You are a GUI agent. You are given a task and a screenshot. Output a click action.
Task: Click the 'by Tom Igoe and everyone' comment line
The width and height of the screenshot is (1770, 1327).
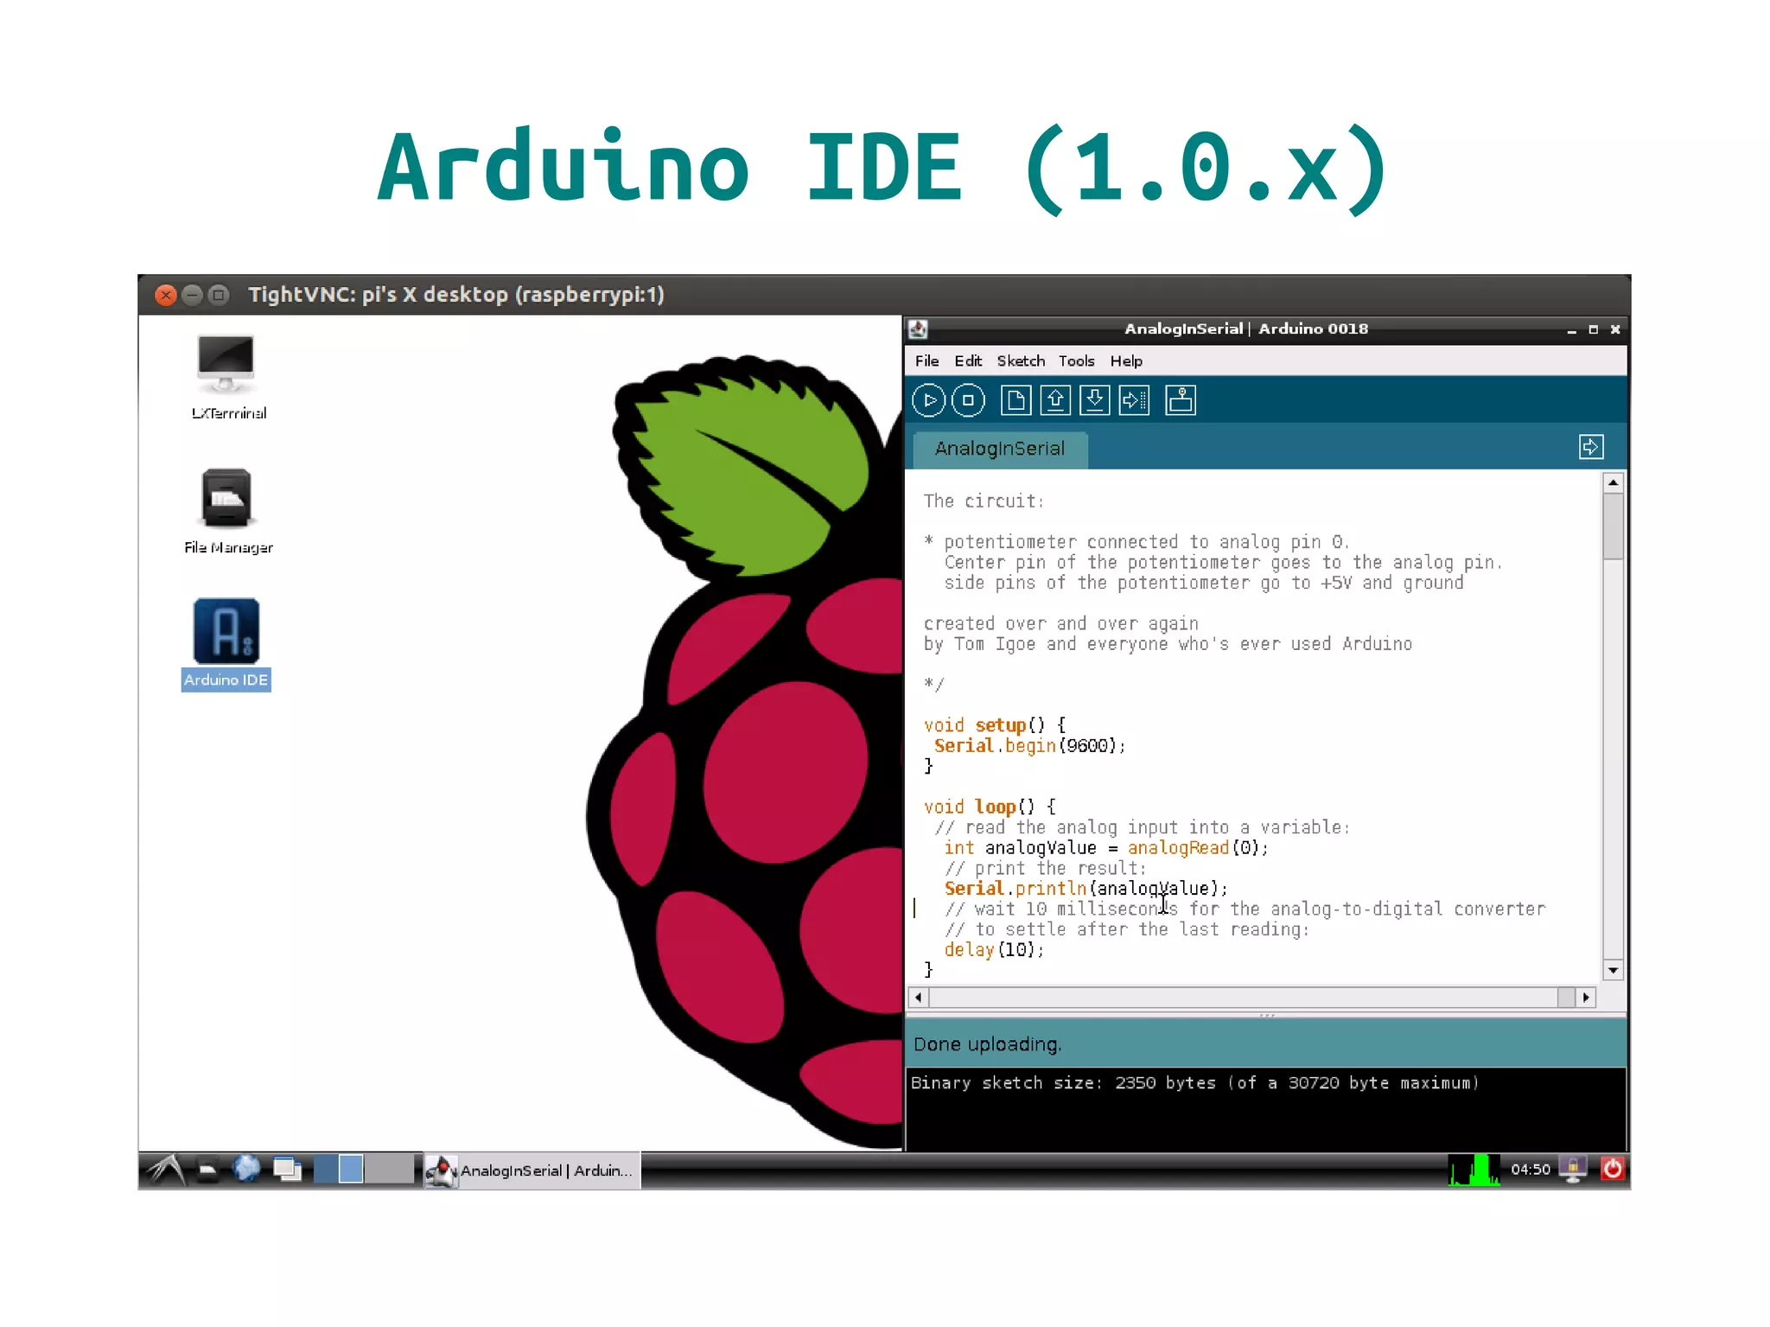pos(1168,644)
